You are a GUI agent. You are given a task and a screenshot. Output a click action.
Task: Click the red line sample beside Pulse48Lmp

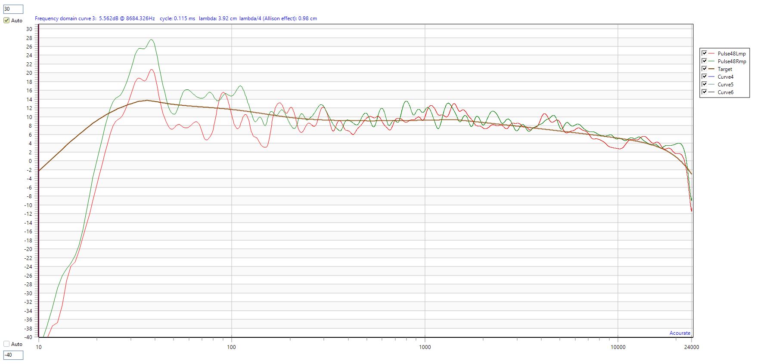(x=711, y=54)
